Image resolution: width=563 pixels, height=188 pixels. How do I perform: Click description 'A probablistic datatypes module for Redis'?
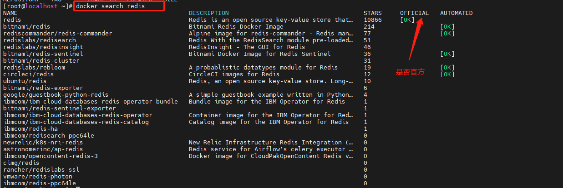(x=264, y=68)
